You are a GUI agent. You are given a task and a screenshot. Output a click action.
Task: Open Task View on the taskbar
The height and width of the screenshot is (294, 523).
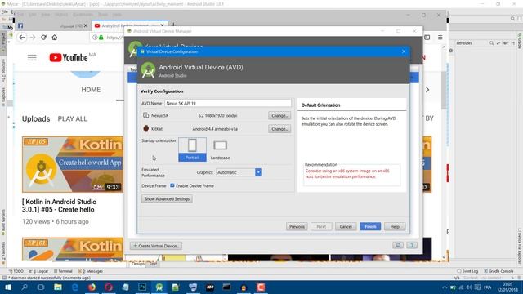[x=41, y=287]
